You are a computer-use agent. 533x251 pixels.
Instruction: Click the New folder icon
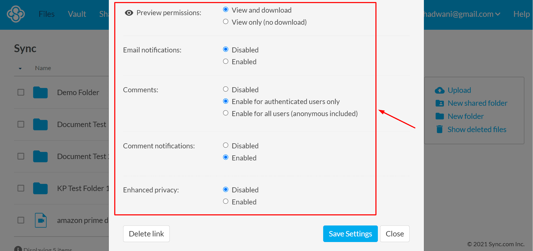[440, 116]
